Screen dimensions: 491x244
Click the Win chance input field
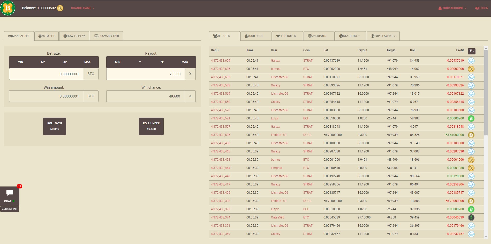[x=145, y=96]
